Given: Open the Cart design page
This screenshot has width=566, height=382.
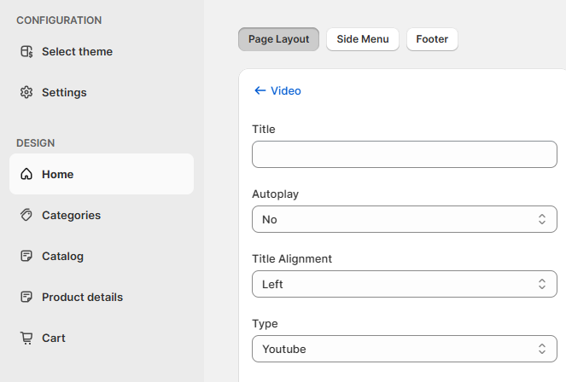Looking at the screenshot, I should pyautogui.click(x=102, y=338).
